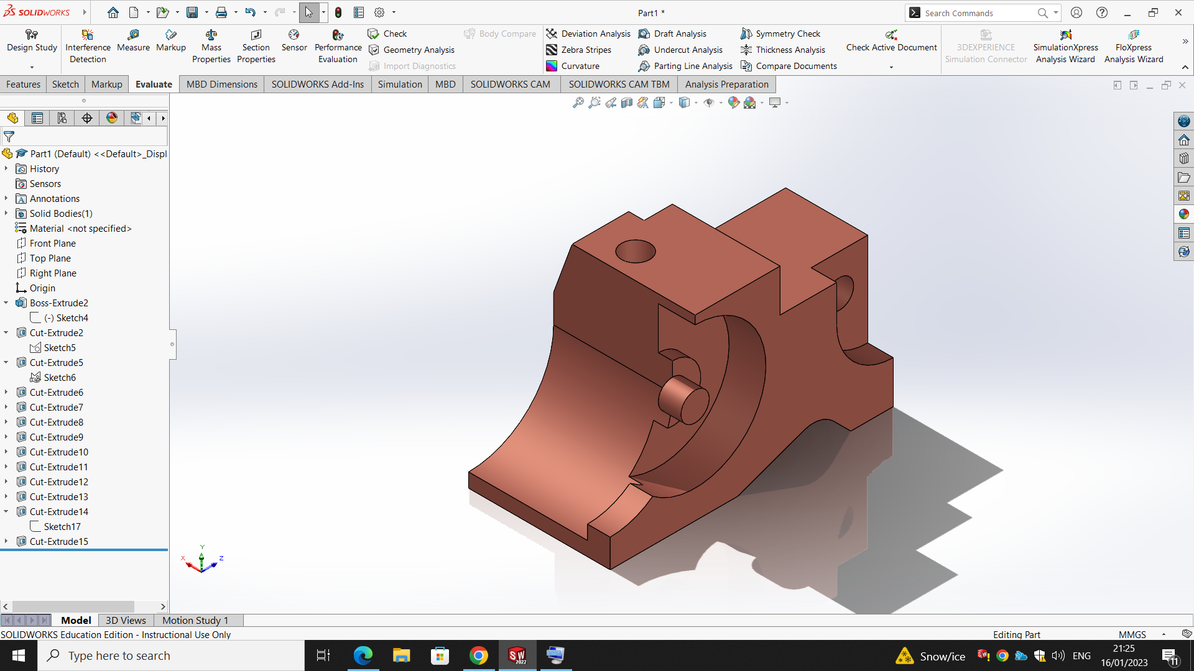Image resolution: width=1194 pixels, height=671 pixels.
Task: Open the PropertyManager panel tab
Action: click(37, 118)
